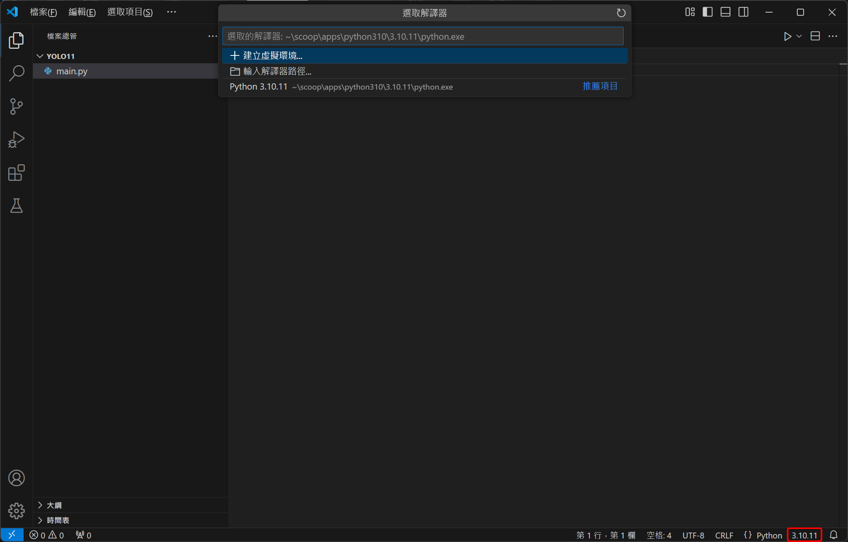This screenshot has width=848, height=542.
Task: Toggle the bottom panel visibility
Action: [725, 12]
